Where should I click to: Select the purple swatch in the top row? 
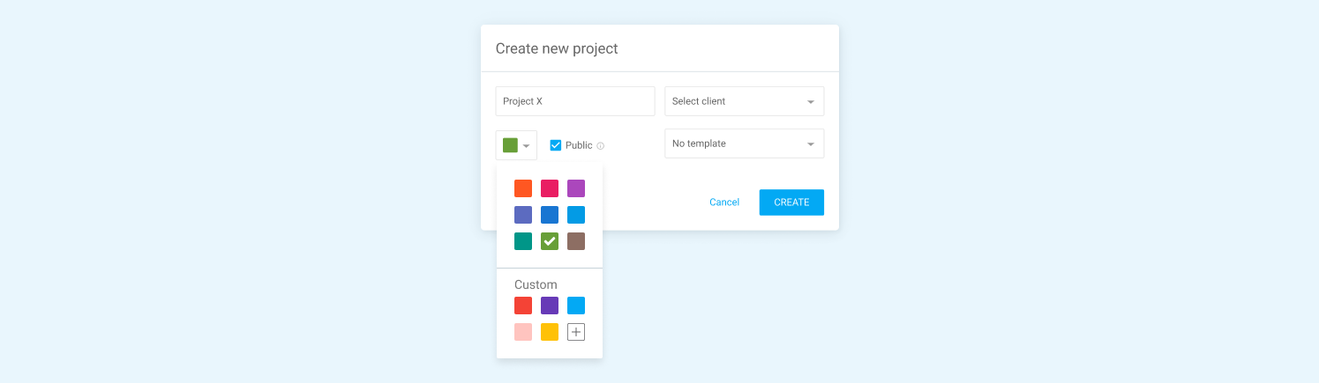pos(576,188)
